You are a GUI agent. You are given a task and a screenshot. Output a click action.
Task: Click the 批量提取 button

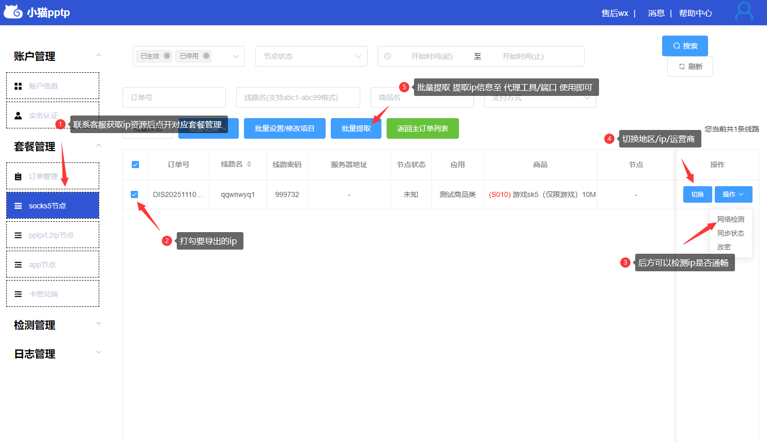click(356, 128)
